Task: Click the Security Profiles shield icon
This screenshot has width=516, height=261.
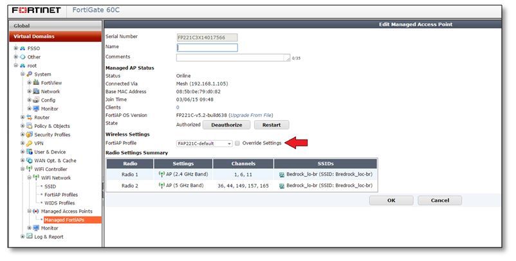Action: 30,134
